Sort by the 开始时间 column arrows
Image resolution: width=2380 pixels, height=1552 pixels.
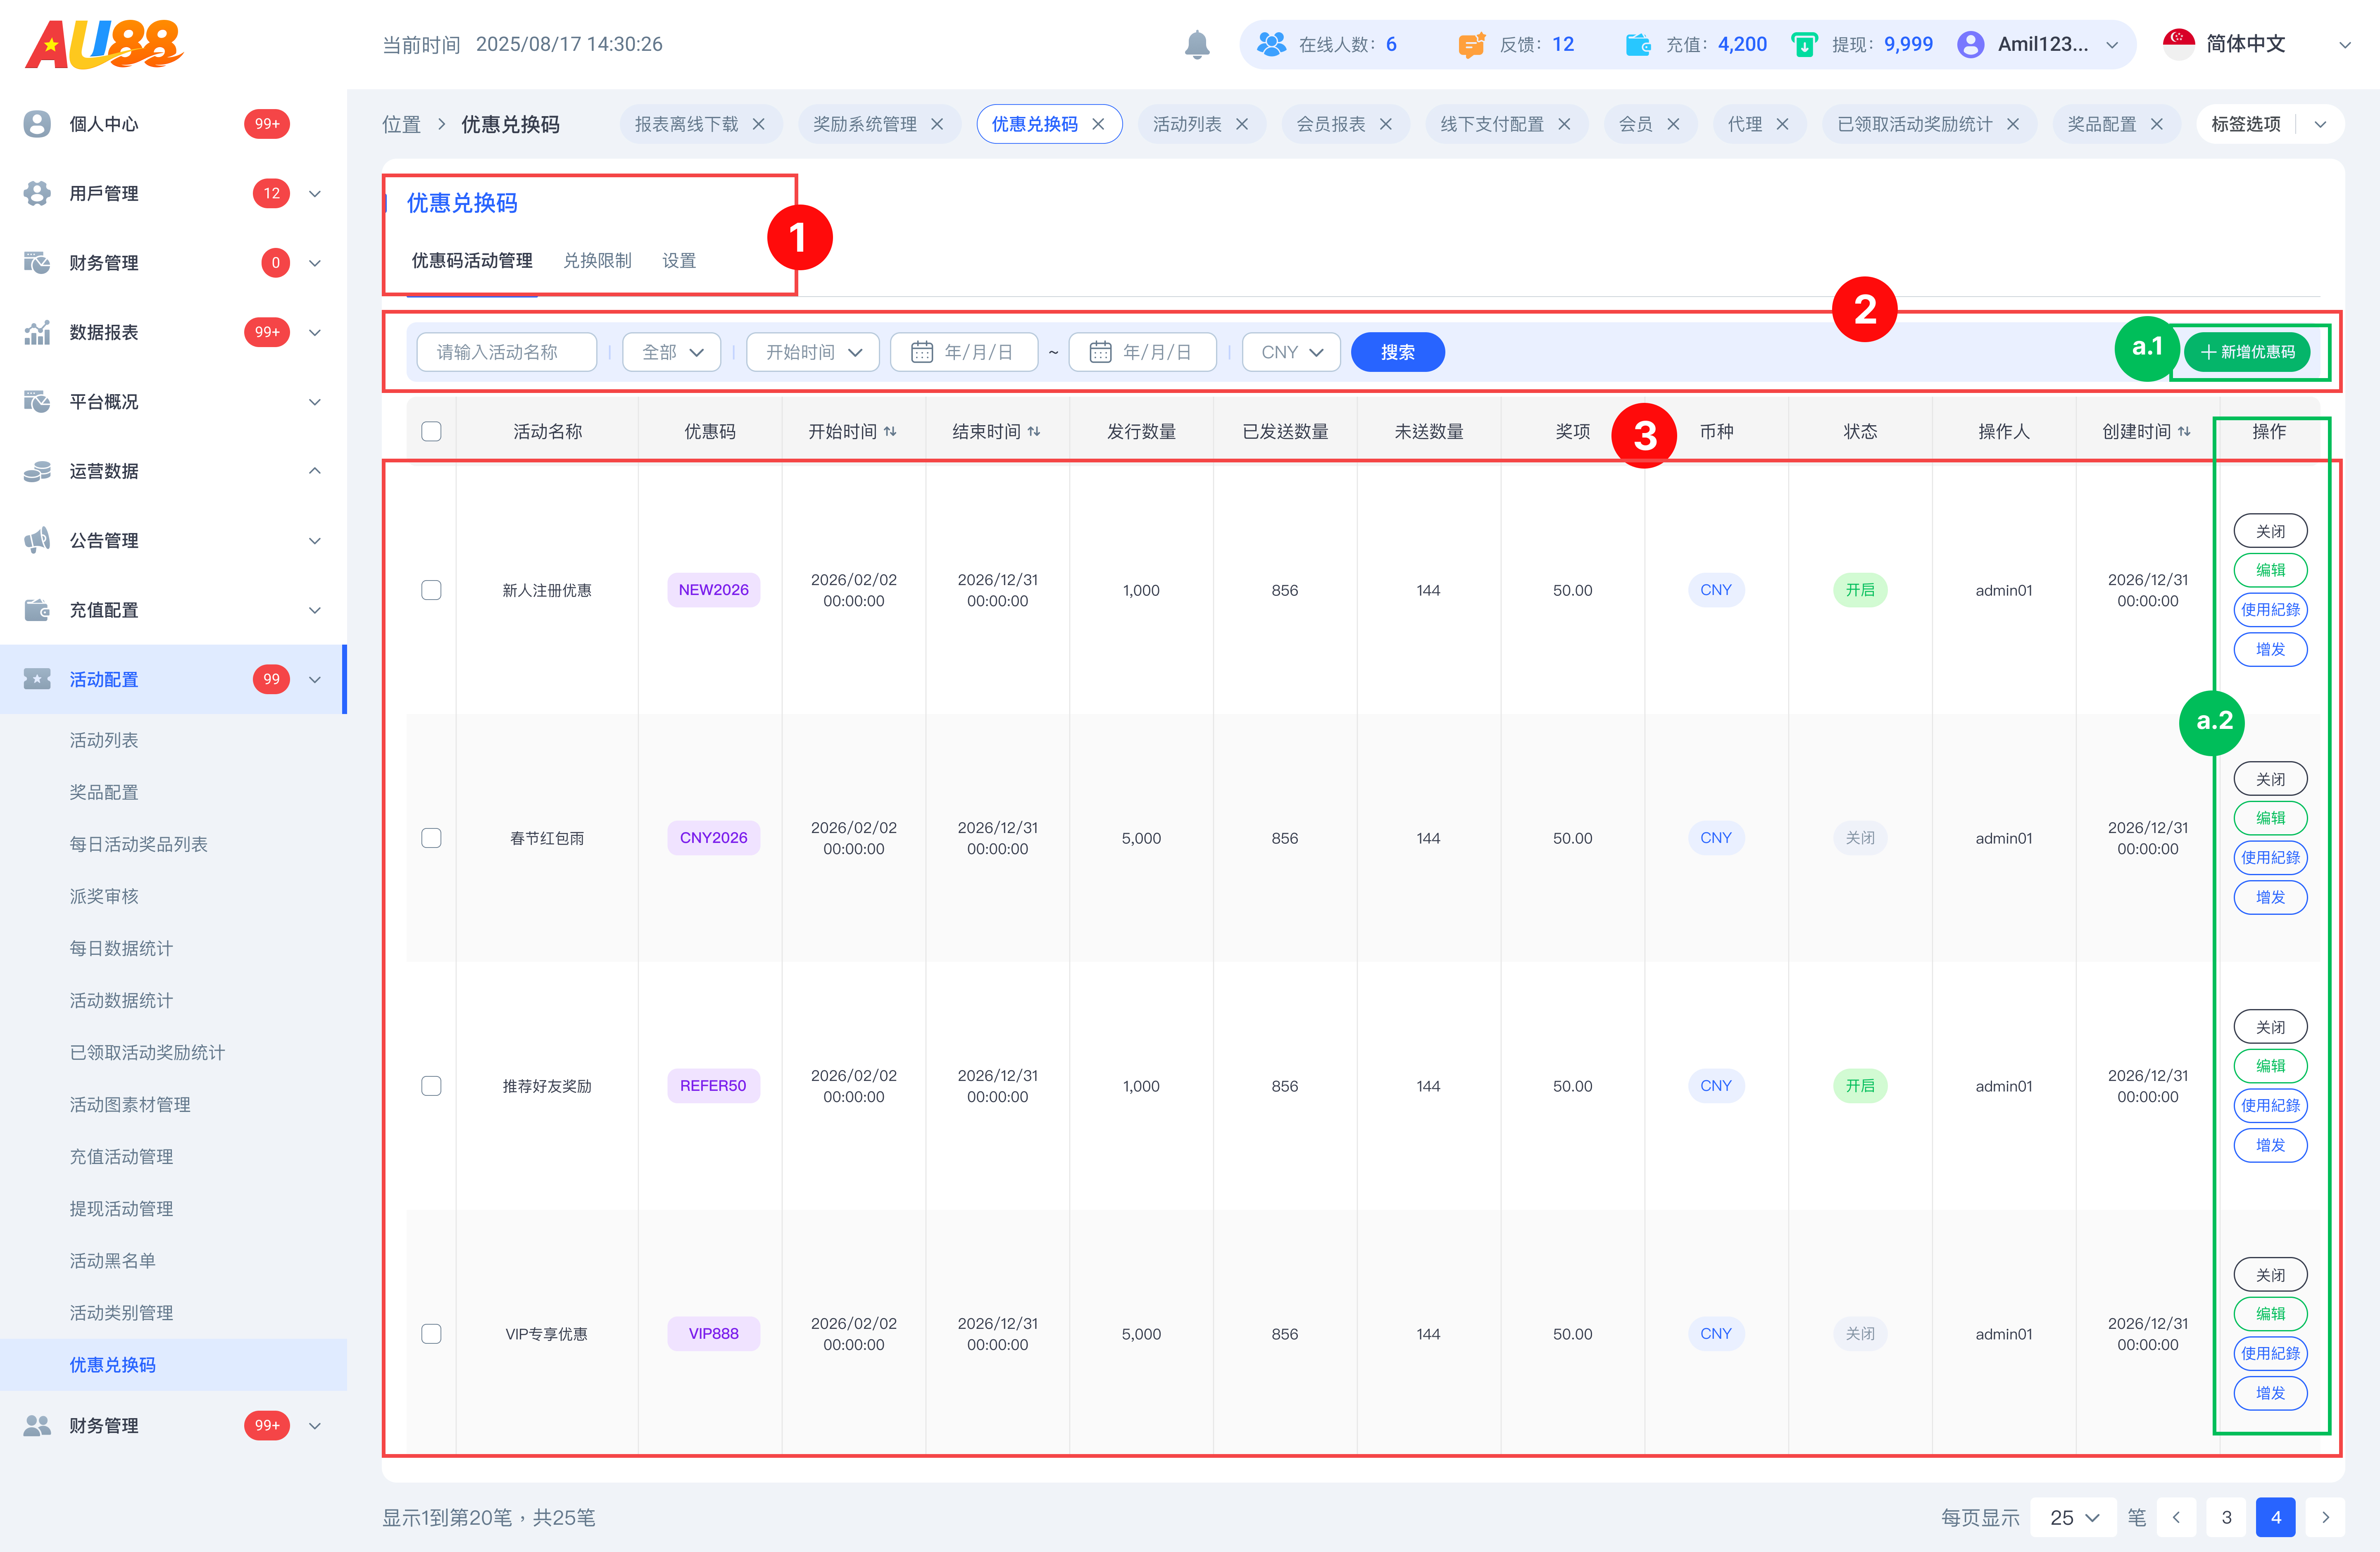(890, 431)
